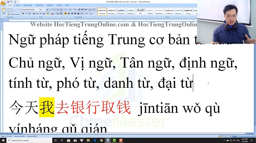
Task: Apply the Heading 1 style
Action: (x=121, y=12)
